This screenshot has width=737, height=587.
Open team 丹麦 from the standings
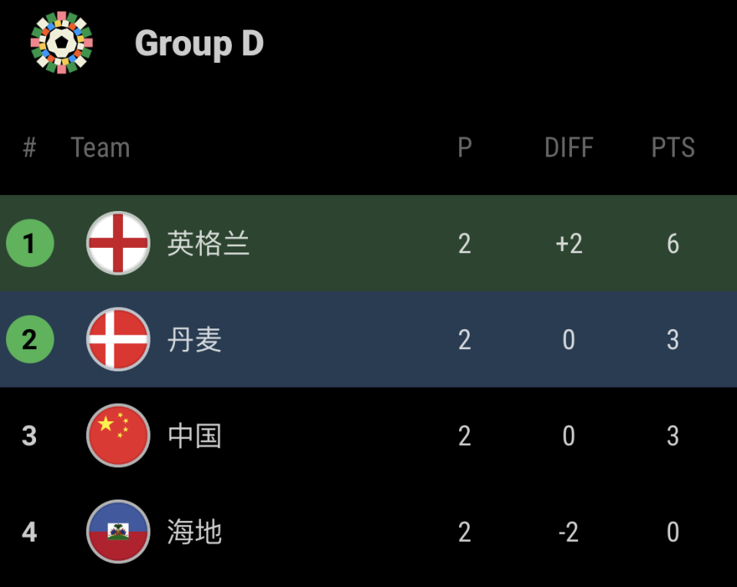point(194,340)
